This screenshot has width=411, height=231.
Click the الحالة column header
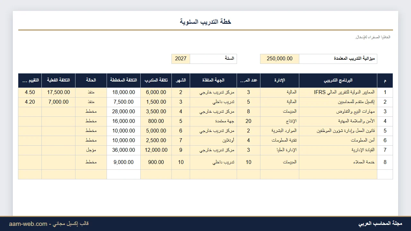click(91, 81)
